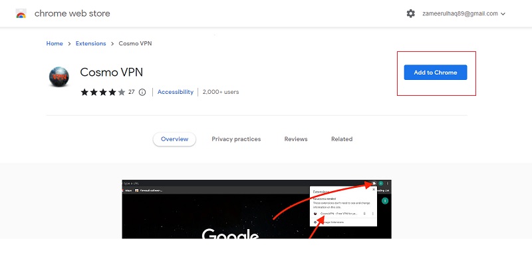Viewport: 532px width, 269px height.
Task: Click the first breadcrumb chevron after Home
Action: (69, 44)
